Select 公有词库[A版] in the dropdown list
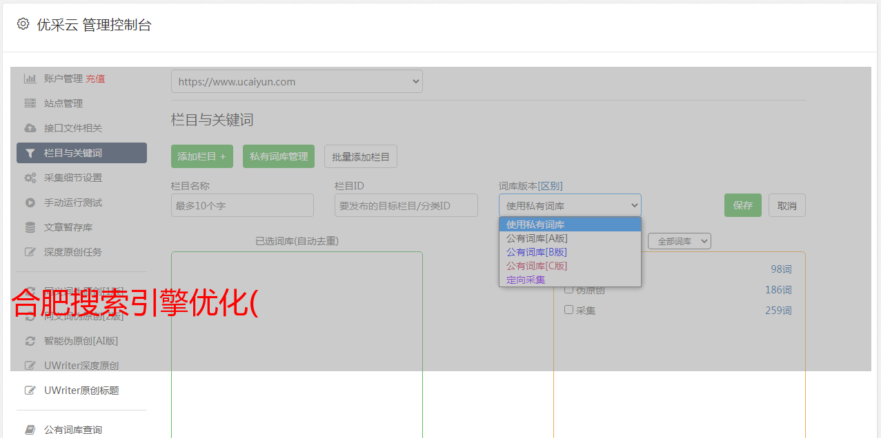This screenshot has width=881, height=438. (570, 238)
